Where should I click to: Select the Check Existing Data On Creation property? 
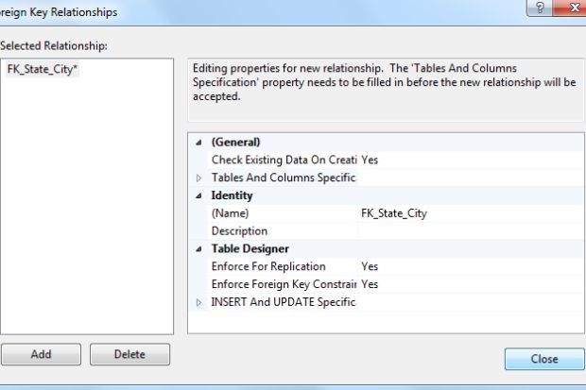pos(283,161)
